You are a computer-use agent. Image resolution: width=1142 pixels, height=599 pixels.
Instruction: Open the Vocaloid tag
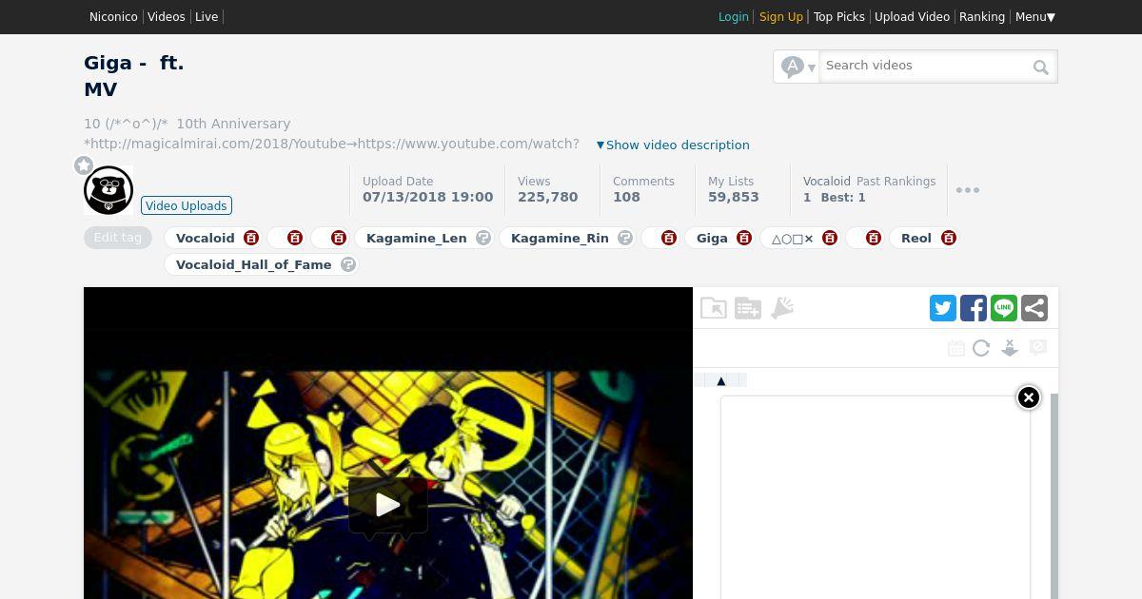206,238
